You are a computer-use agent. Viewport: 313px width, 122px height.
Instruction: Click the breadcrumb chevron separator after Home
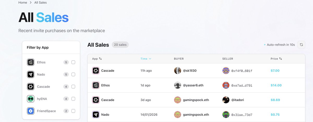[x=31, y=3]
